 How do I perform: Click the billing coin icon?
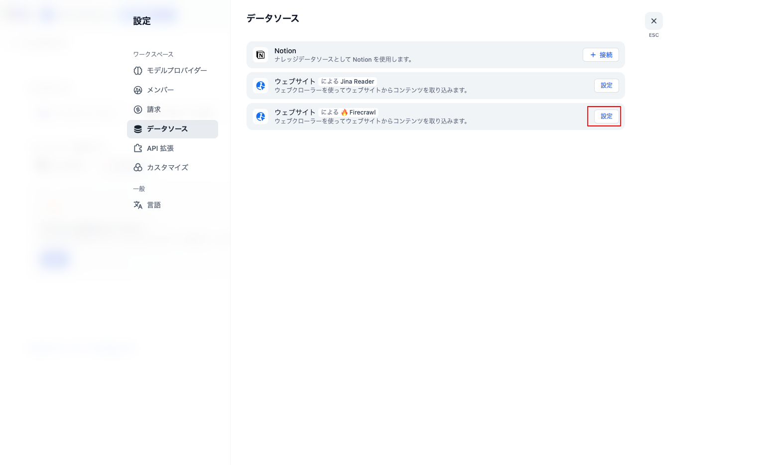coord(138,110)
